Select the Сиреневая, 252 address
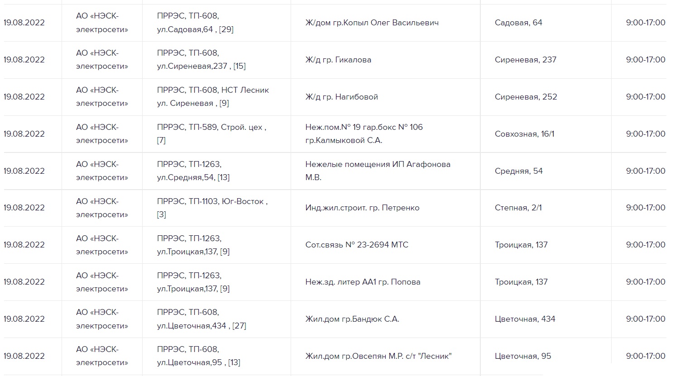The image size is (675, 376). click(526, 97)
